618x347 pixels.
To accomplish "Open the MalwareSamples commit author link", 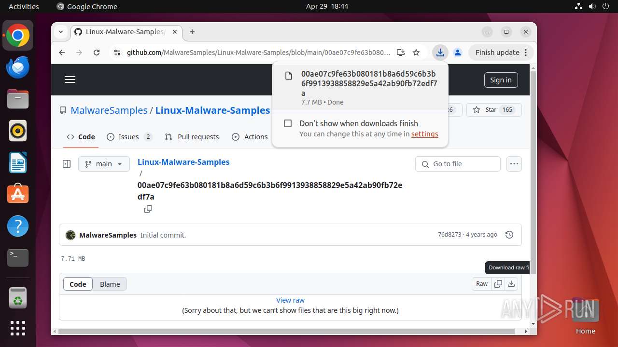I will tap(108, 235).
